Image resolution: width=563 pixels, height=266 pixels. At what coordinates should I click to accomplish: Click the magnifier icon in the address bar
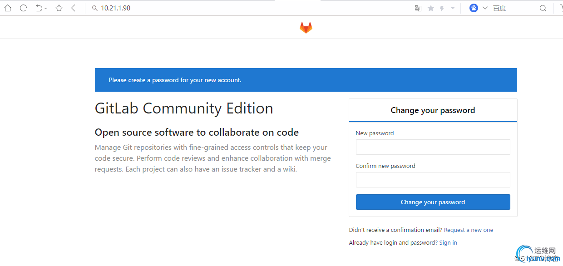tap(95, 8)
